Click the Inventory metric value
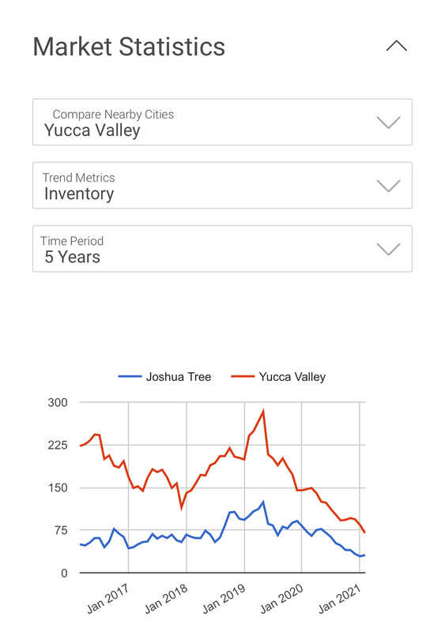The image size is (445, 632). click(x=79, y=194)
